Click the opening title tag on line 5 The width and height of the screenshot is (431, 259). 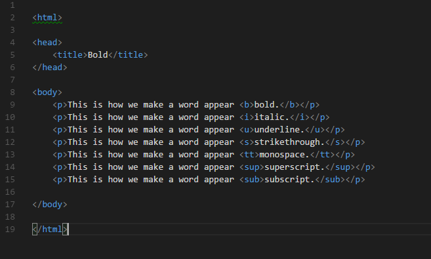70,55
